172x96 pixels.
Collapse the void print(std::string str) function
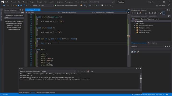tap(36, 17)
